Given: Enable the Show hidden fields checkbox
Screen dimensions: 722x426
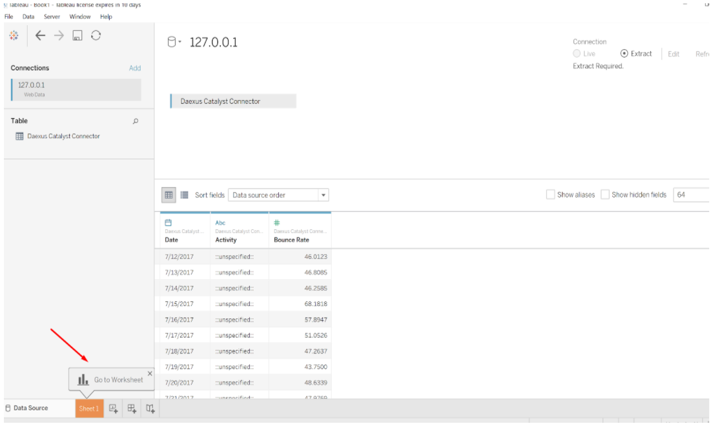Looking at the screenshot, I should coord(605,194).
